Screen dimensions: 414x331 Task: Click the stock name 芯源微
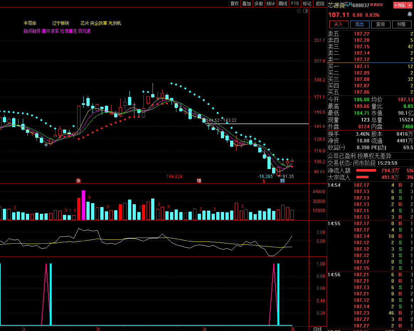[x=336, y=5]
